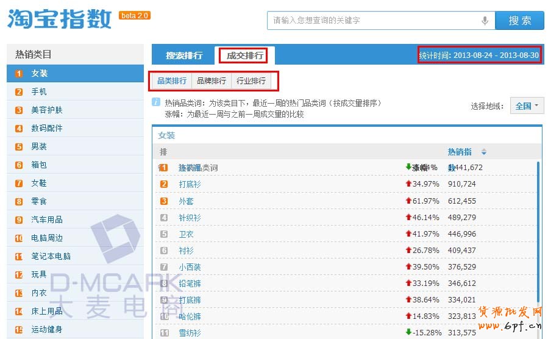The height and width of the screenshot is (339, 548).
Task: Click the 910,724 index value
Action: [461, 184]
